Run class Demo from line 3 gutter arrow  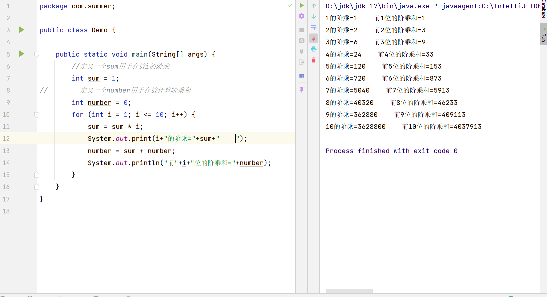click(21, 30)
